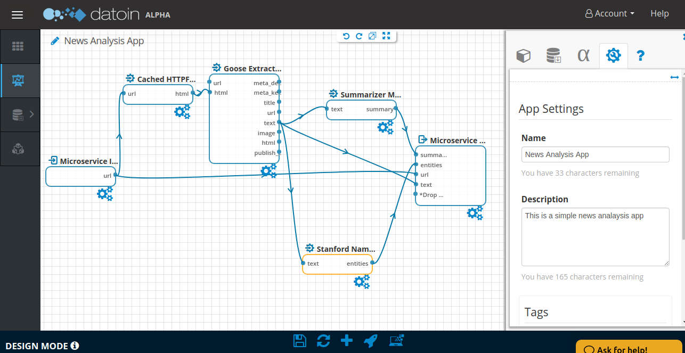Click the entities output port on Stanford node

click(x=371, y=263)
